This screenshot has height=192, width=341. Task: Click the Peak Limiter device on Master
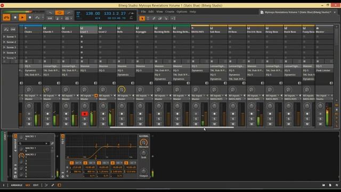[x=324, y=70]
